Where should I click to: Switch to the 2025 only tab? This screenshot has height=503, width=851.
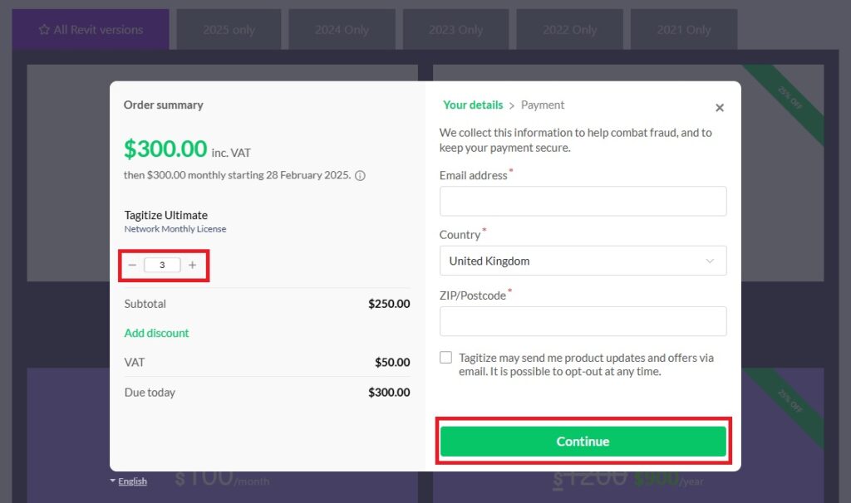[229, 30]
